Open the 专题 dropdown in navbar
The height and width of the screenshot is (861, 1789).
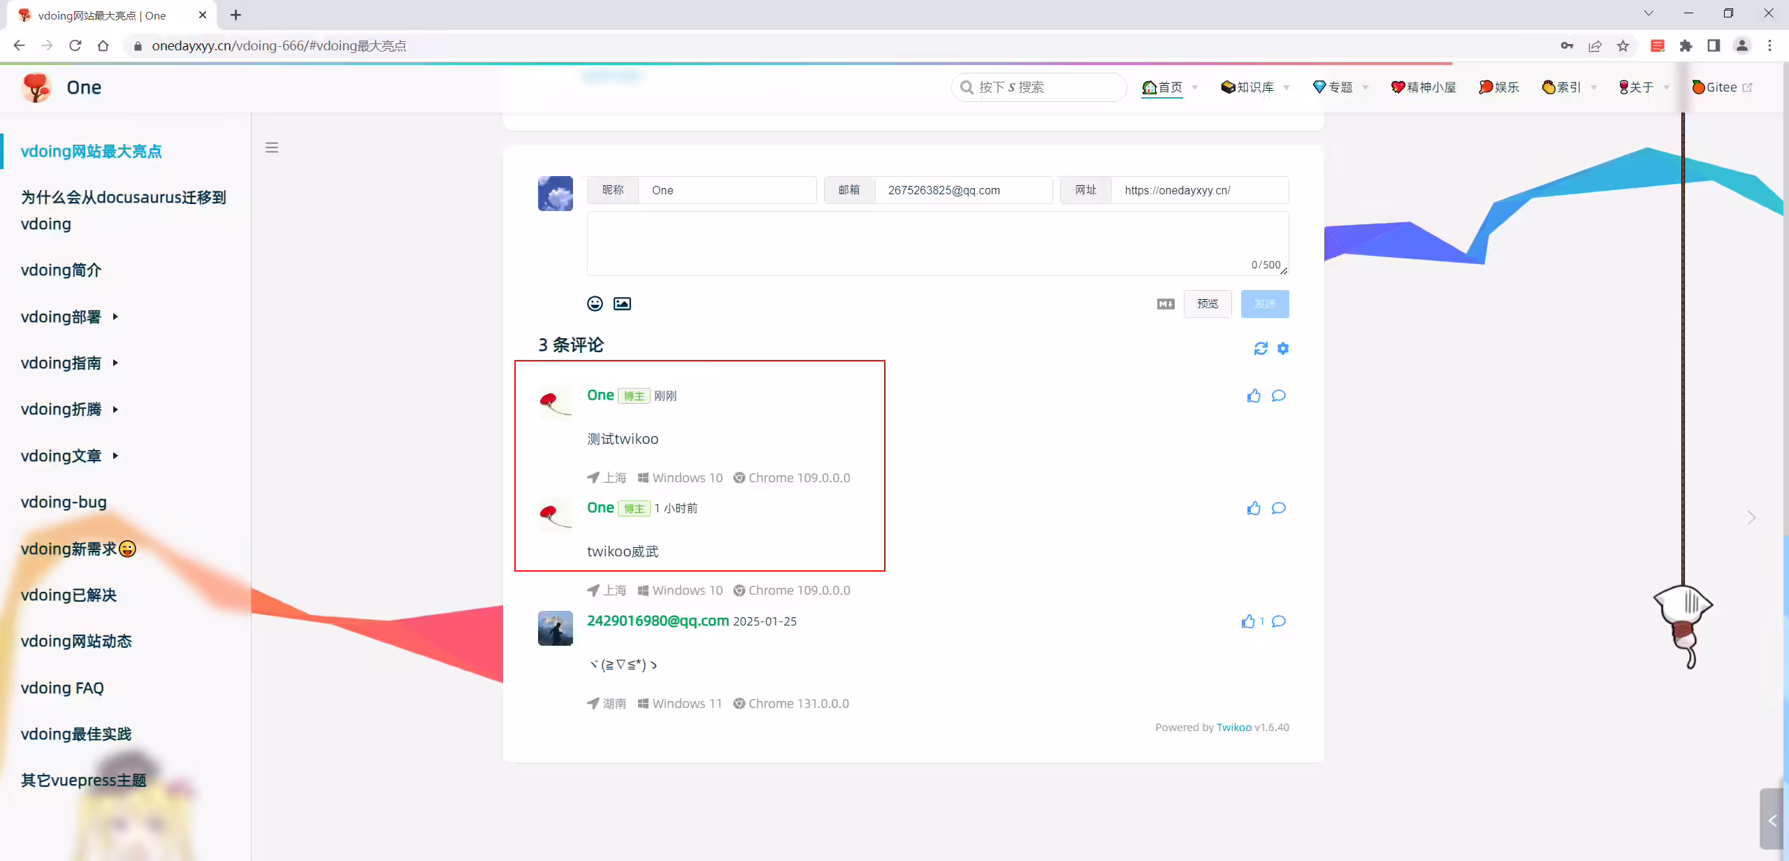coord(1341,87)
